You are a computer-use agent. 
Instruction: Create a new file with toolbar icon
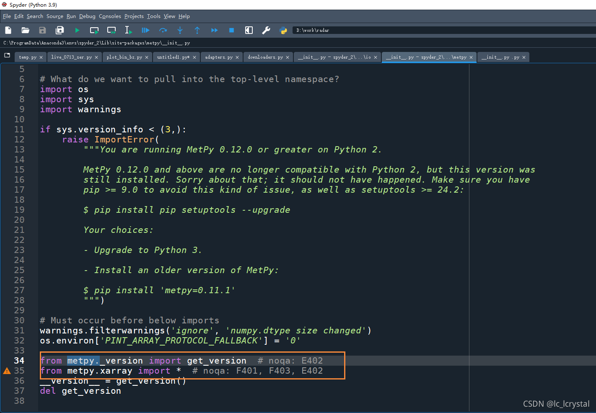(8, 30)
